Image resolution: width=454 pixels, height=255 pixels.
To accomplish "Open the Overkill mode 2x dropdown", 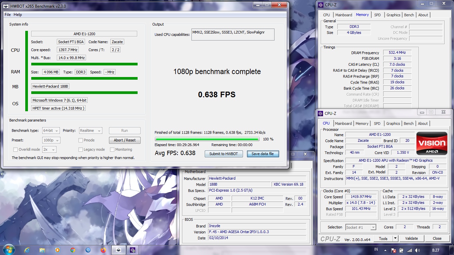I will (49, 149).
